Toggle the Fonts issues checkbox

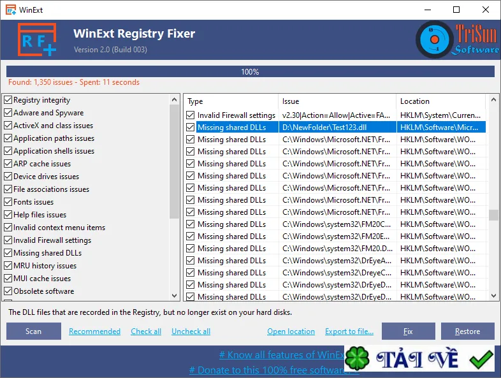click(8, 202)
